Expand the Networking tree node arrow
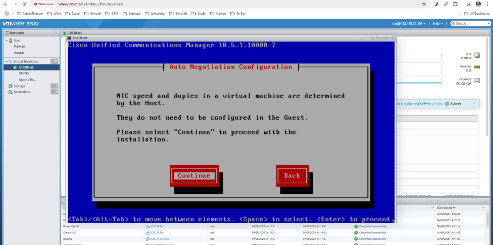 [x=7, y=92]
